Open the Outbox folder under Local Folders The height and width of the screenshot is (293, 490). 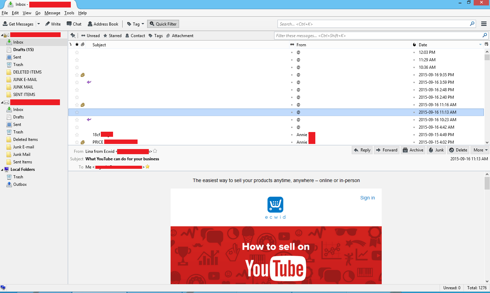tap(20, 184)
